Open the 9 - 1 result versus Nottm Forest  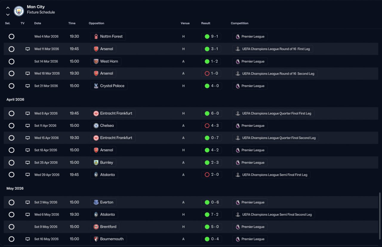(x=211, y=36)
